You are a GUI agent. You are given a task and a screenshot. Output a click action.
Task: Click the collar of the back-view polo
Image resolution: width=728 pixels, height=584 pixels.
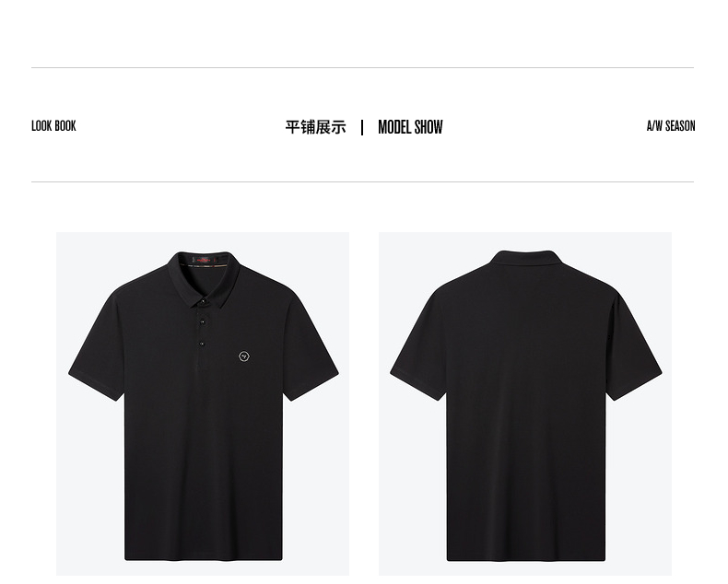click(x=526, y=257)
